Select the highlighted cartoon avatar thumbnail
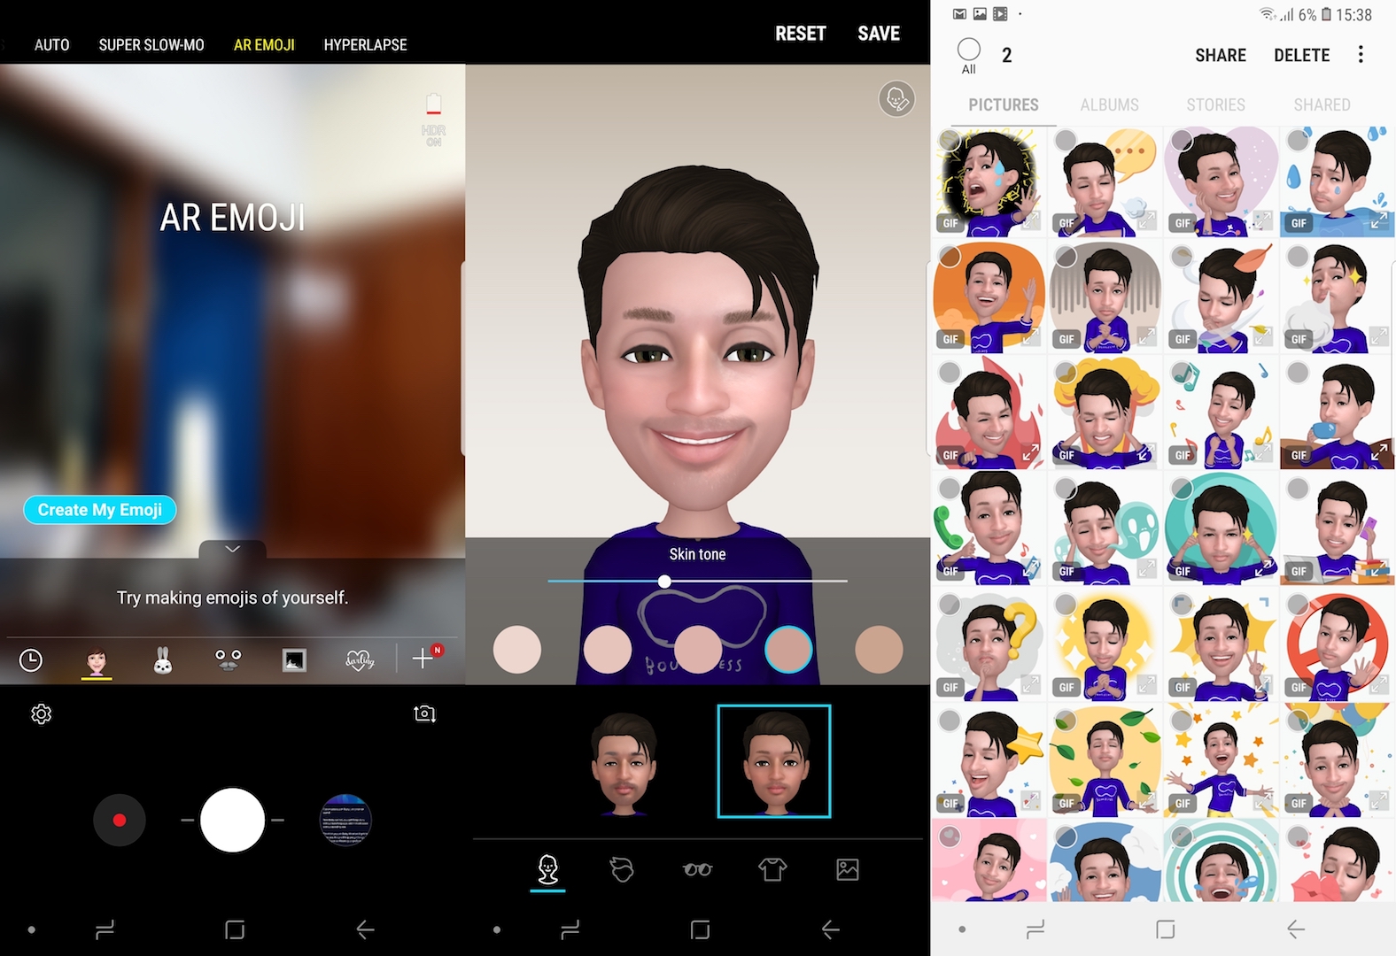Image resolution: width=1396 pixels, height=956 pixels. coord(773,761)
